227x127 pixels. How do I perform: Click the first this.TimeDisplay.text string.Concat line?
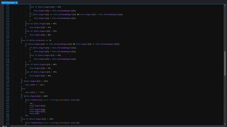52,100
